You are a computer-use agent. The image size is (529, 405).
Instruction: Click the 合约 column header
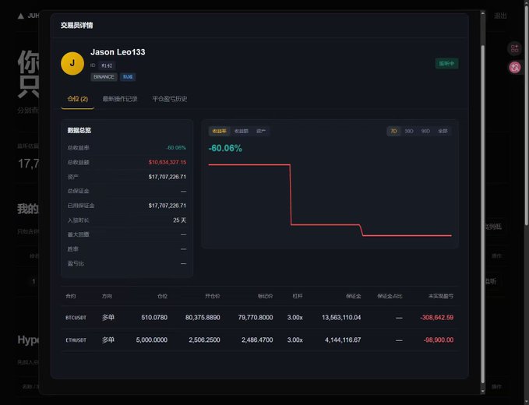(x=71, y=296)
